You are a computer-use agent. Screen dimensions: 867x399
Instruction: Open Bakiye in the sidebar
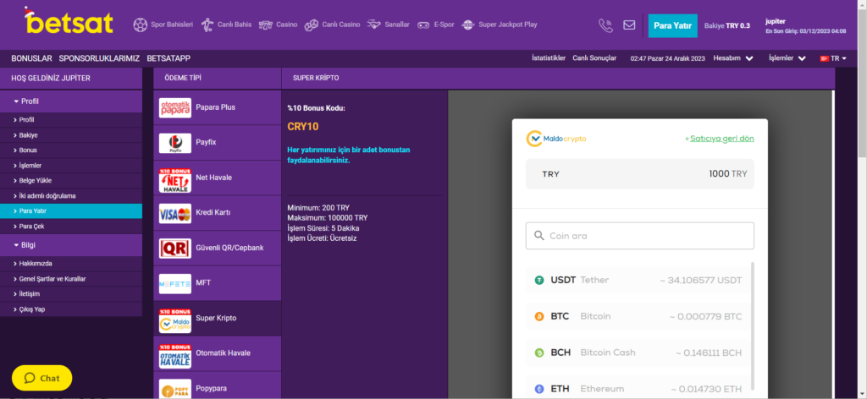coord(71,135)
